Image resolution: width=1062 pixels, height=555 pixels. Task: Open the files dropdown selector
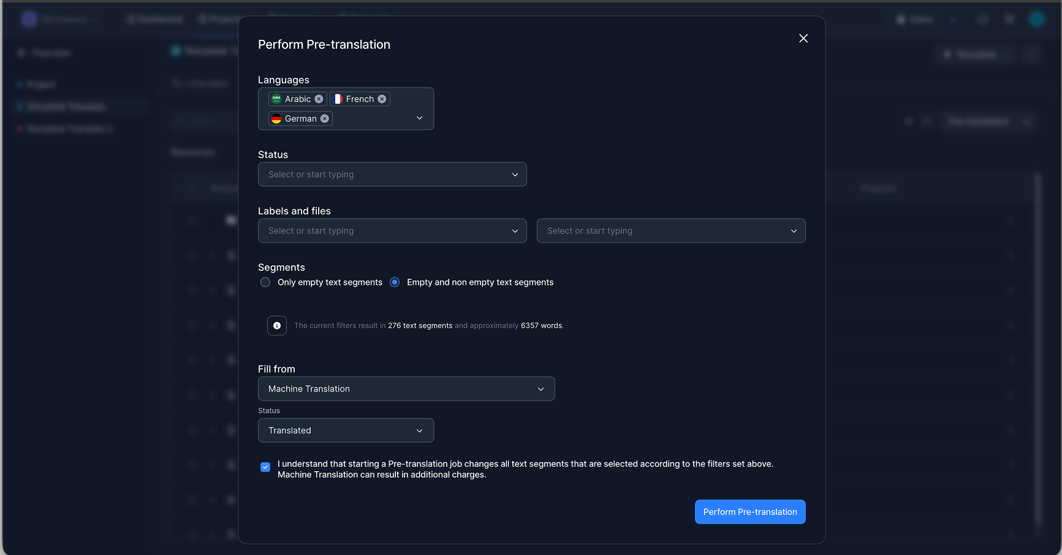tap(671, 231)
